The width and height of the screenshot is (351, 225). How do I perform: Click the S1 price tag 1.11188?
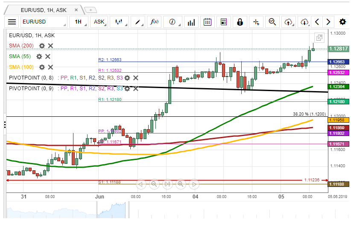click(338, 184)
